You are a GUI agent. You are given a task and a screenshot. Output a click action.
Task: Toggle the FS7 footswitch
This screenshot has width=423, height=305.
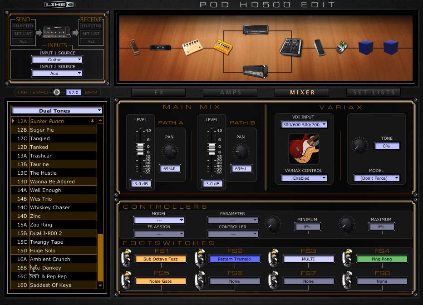(274, 280)
